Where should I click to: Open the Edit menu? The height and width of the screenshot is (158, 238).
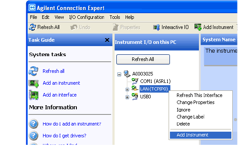point(46,17)
